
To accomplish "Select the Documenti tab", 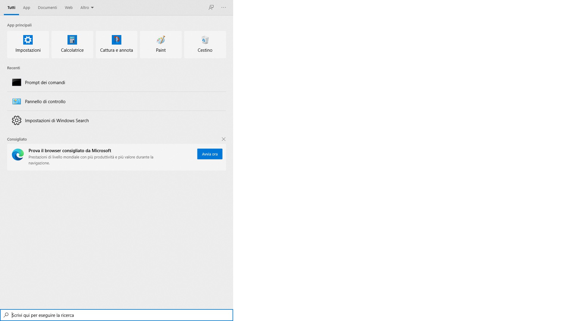I will pos(47,7).
